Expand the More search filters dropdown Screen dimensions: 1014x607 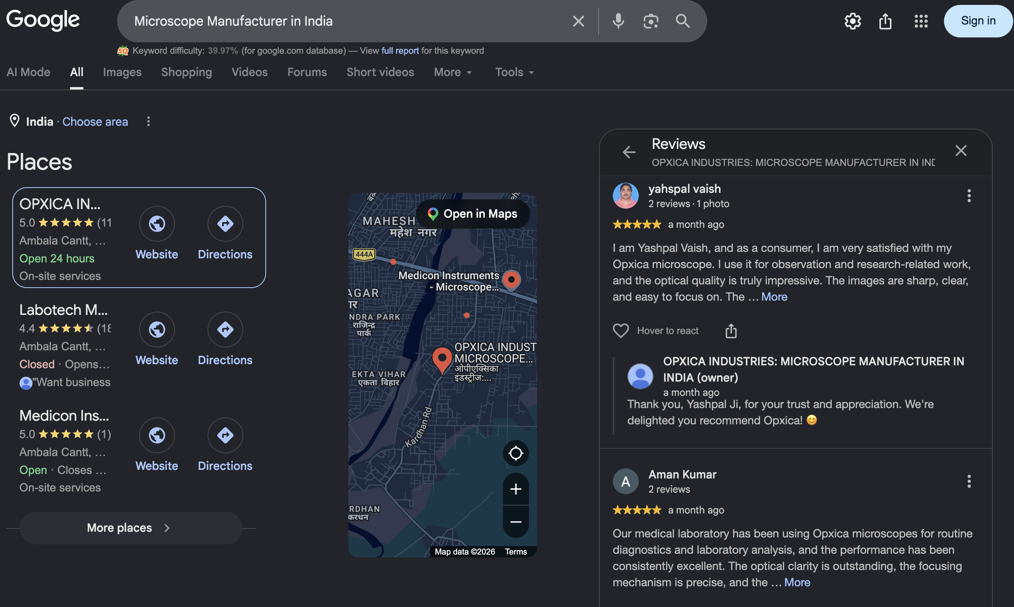(x=453, y=72)
